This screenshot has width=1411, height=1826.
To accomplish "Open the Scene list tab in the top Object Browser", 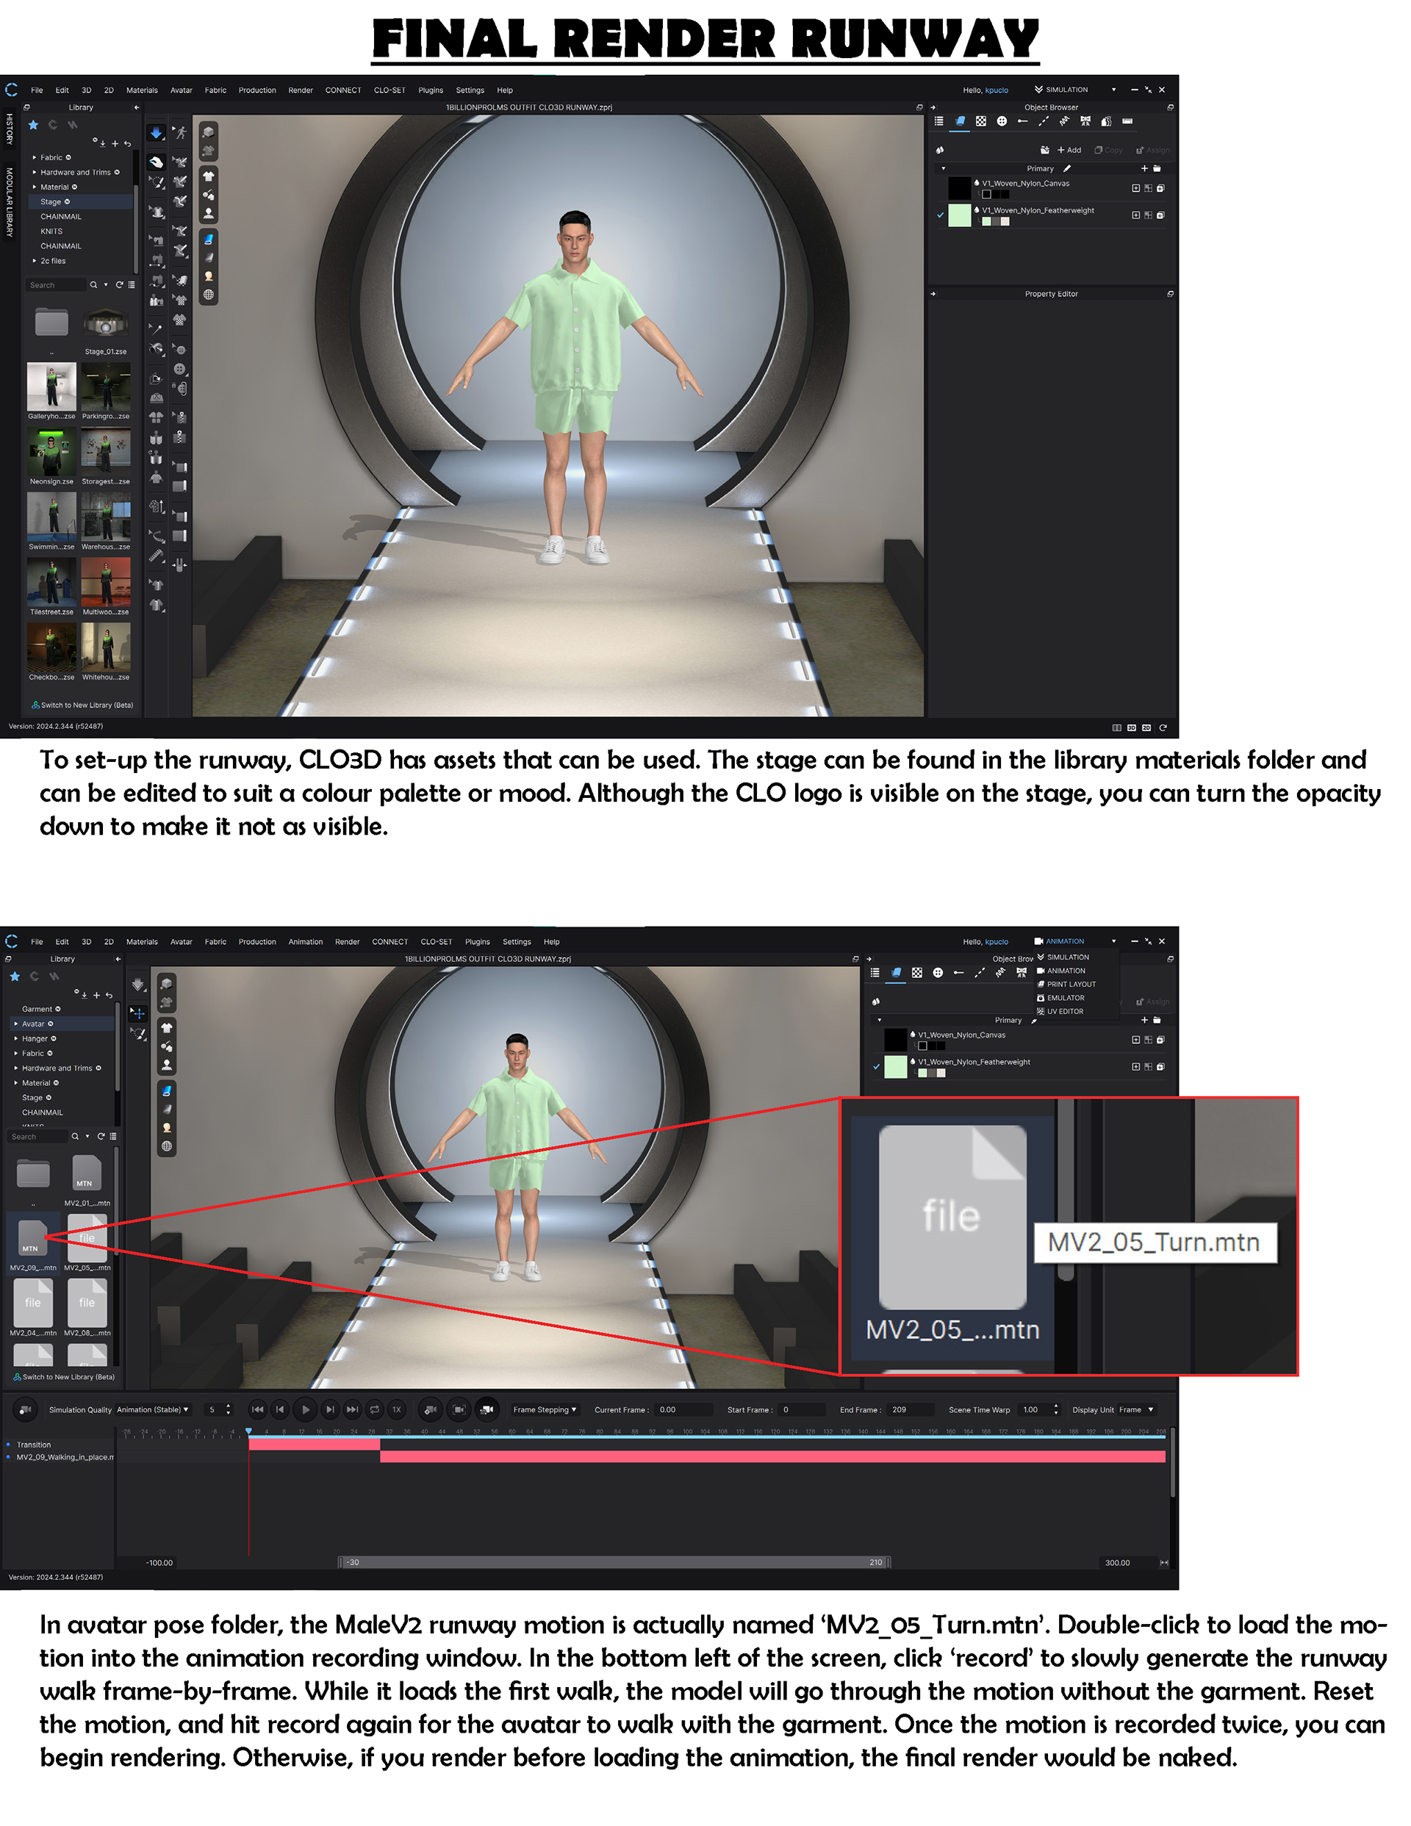I will [x=938, y=121].
